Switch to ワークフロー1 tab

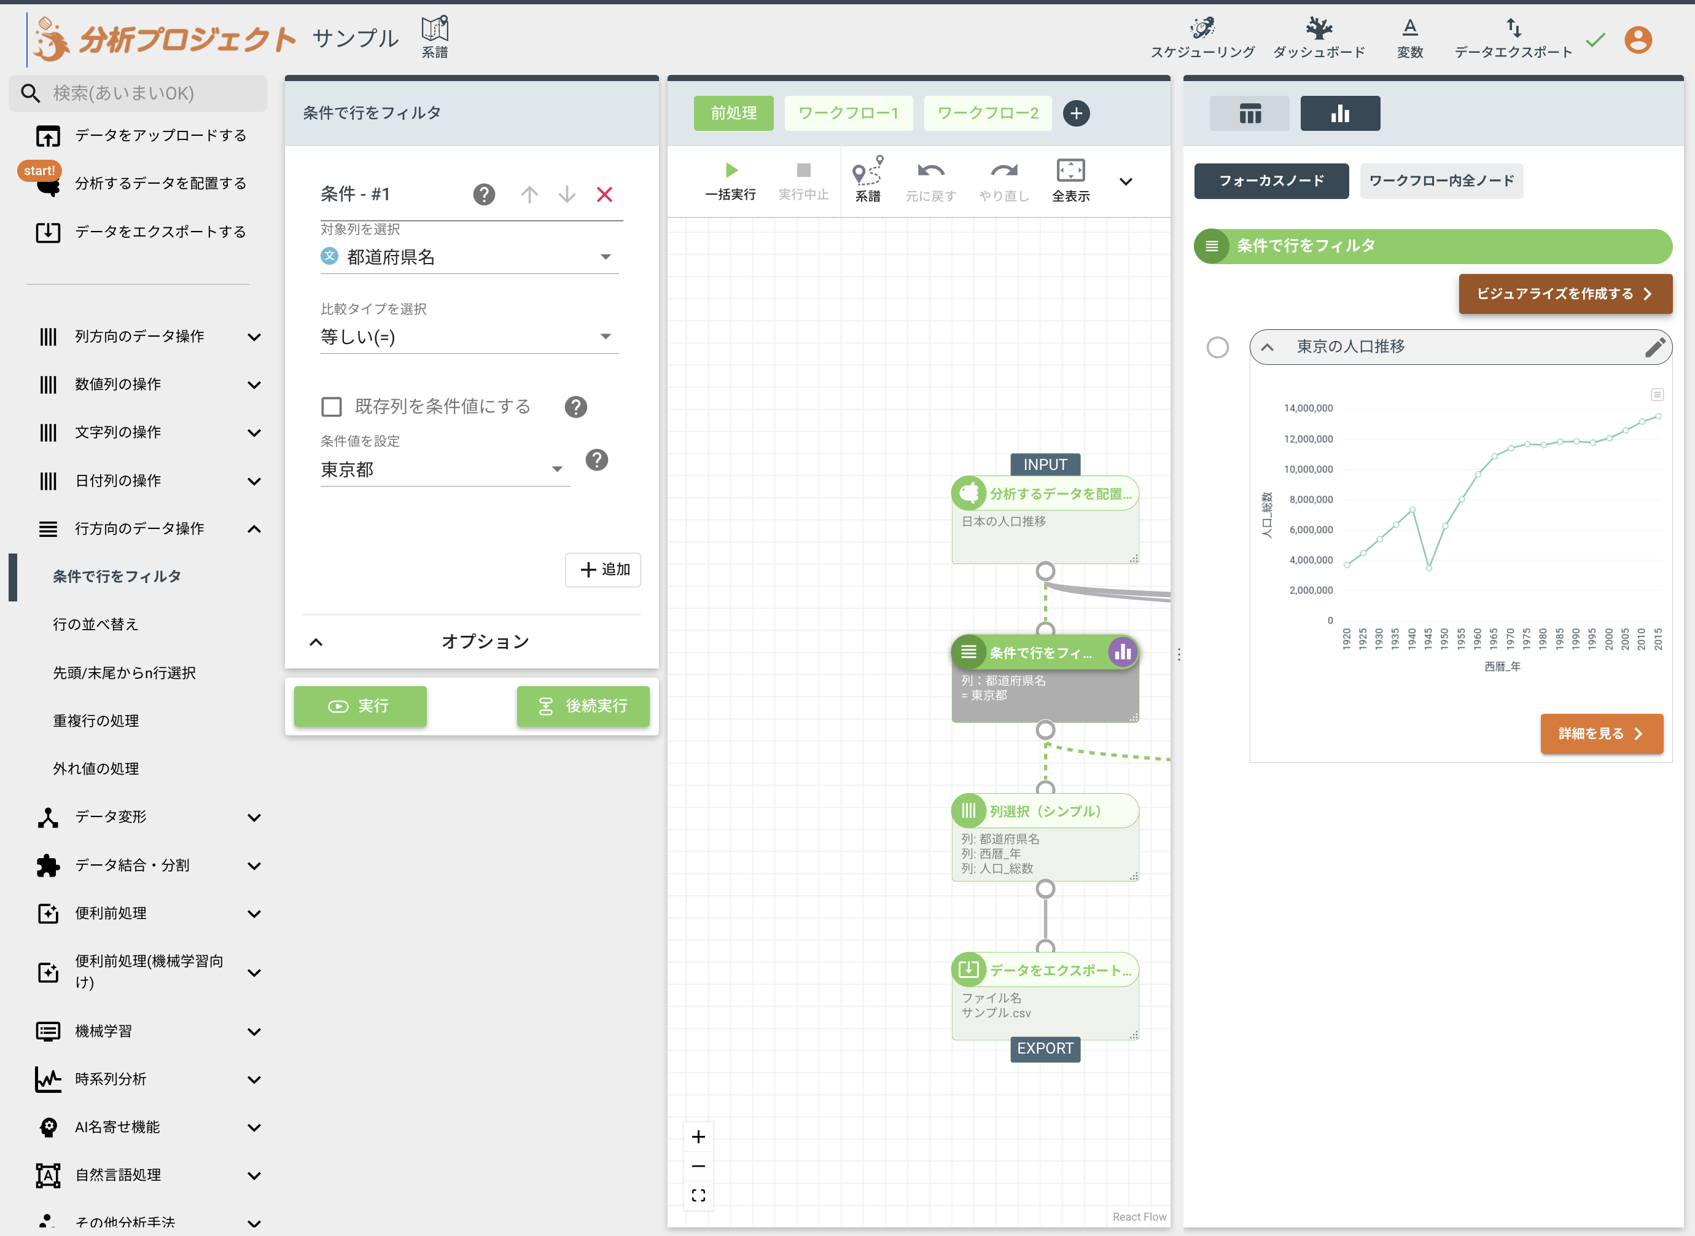[848, 114]
